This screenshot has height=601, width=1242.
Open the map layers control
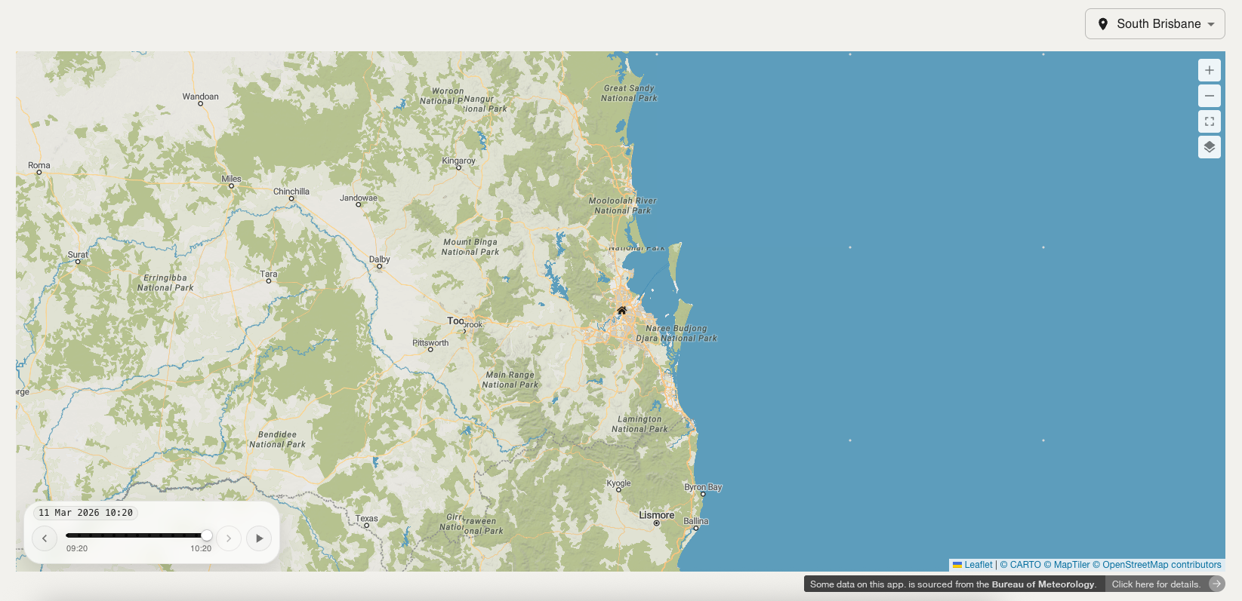point(1209,147)
